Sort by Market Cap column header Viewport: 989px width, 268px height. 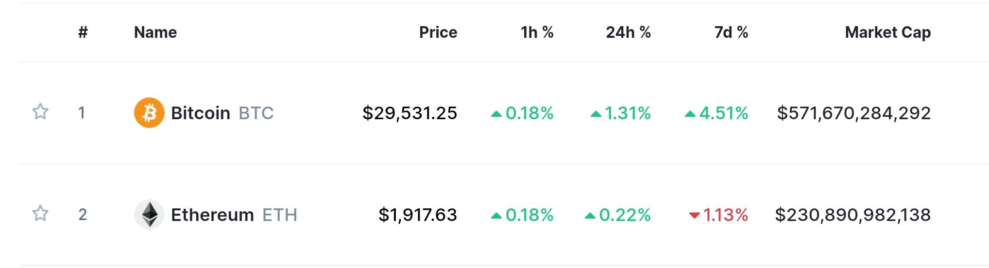pos(888,32)
